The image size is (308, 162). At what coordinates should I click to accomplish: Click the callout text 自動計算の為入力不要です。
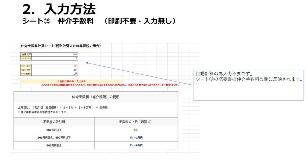(224, 74)
